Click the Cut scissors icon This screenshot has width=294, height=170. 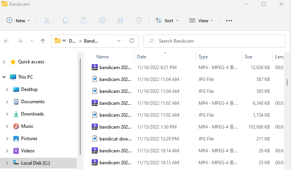pyautogui.click(x=47, y=20)
